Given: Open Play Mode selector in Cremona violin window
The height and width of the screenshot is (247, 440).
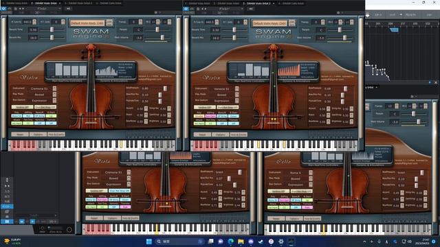Looking at the screenshot, I should [54, 95].
